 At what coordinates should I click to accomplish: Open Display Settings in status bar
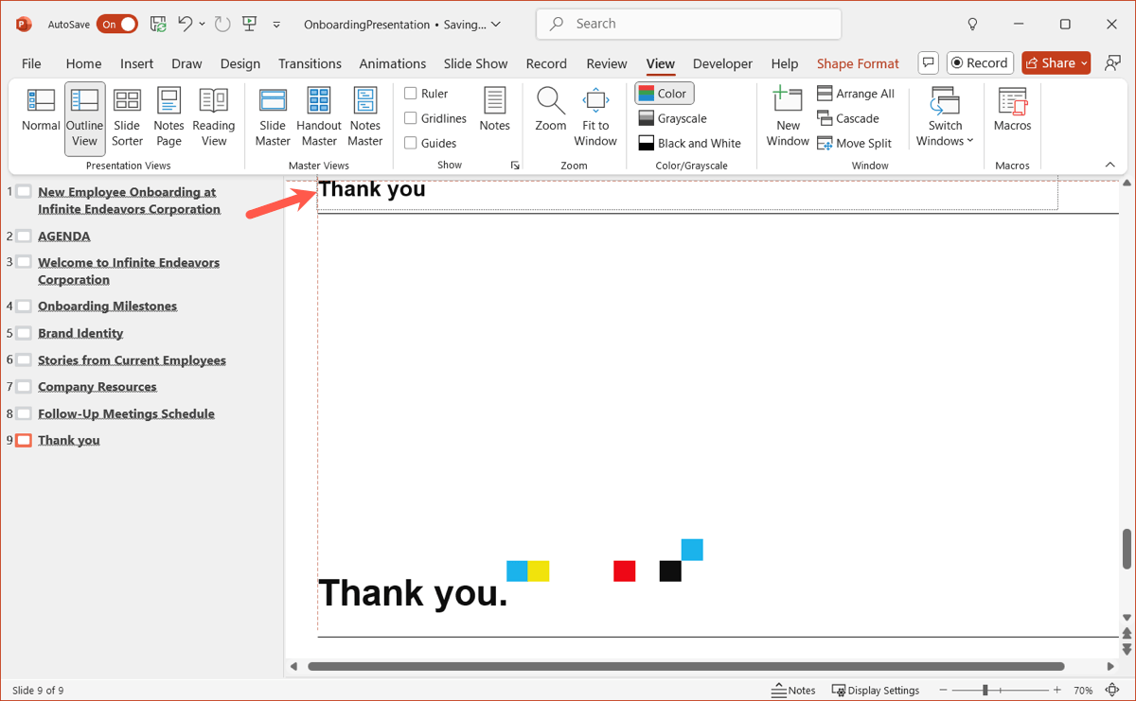876,691
